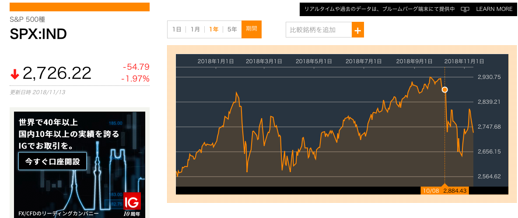Click the 2,839.21 y-axis value

coord(489,102)
